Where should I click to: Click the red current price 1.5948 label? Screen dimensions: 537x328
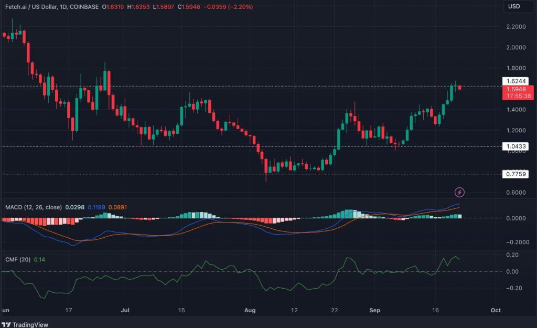[518, 92]
